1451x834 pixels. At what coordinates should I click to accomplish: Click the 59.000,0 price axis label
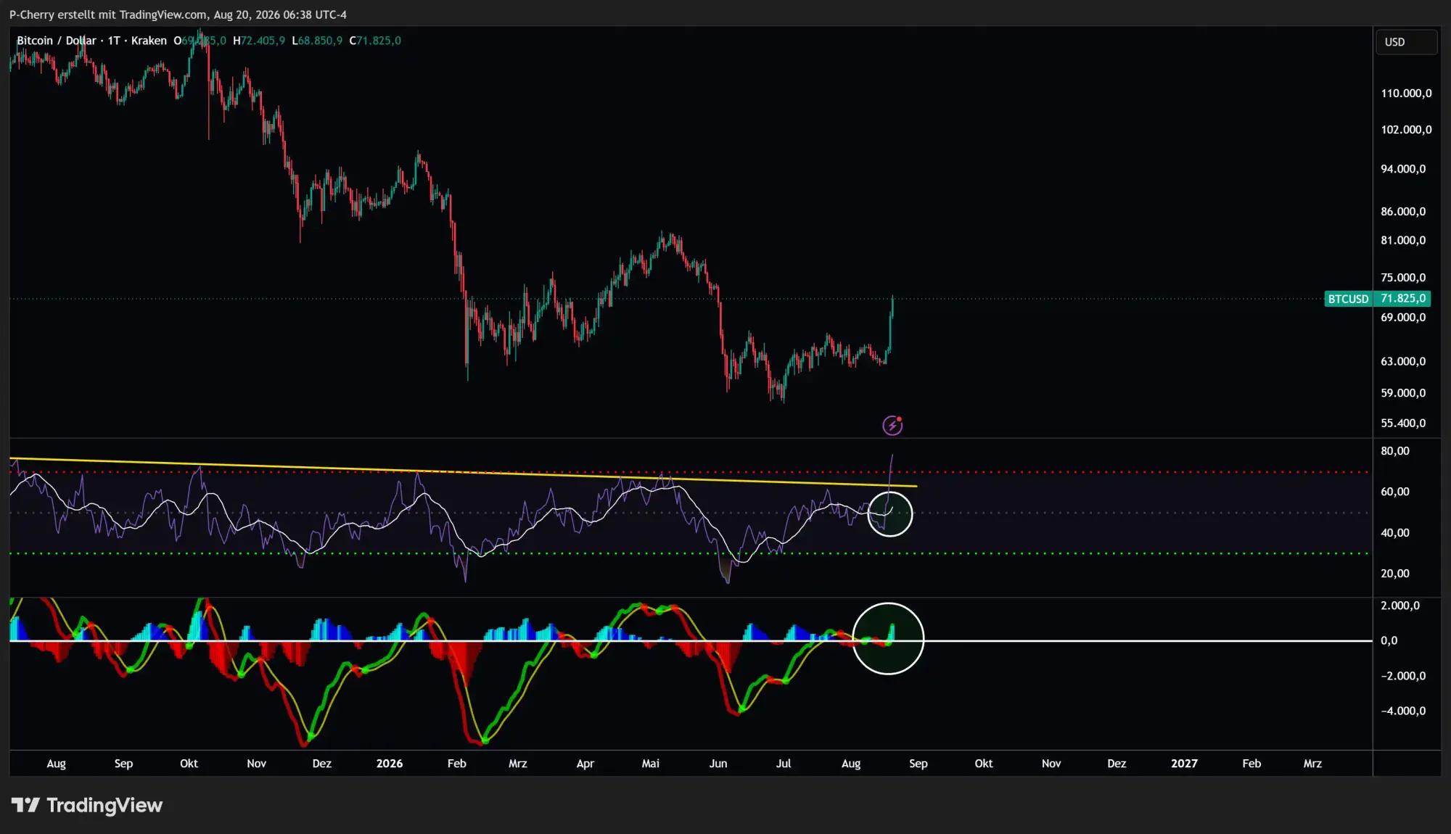pos(1403,393)
